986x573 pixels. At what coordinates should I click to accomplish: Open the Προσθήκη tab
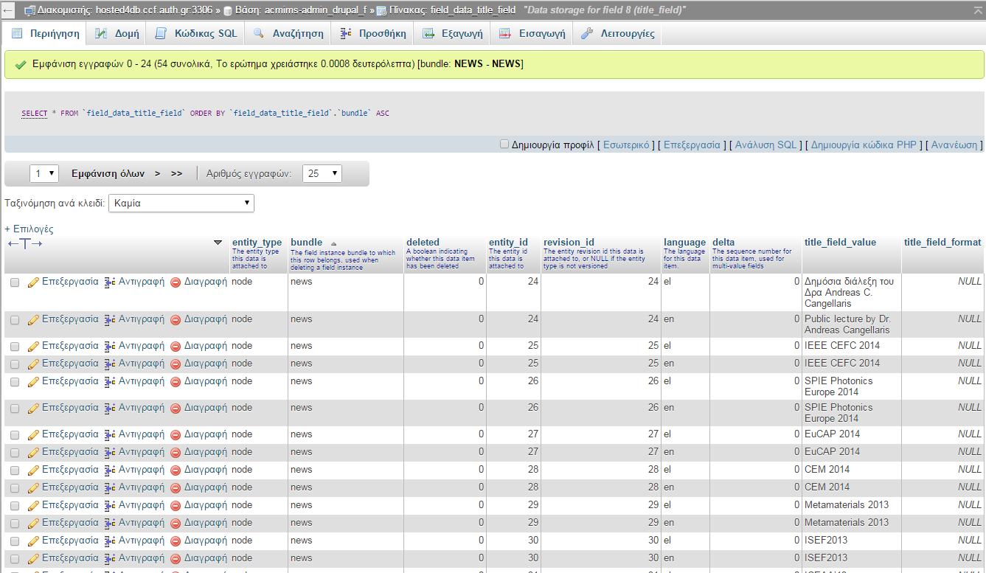373,34
